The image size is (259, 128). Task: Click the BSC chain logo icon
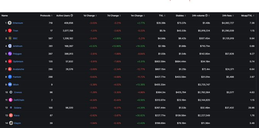[x=10, y=38]
